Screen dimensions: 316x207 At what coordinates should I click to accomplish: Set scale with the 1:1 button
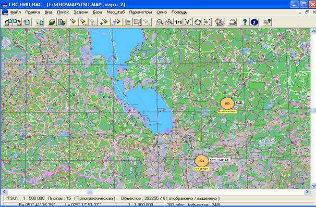point(178,22)
